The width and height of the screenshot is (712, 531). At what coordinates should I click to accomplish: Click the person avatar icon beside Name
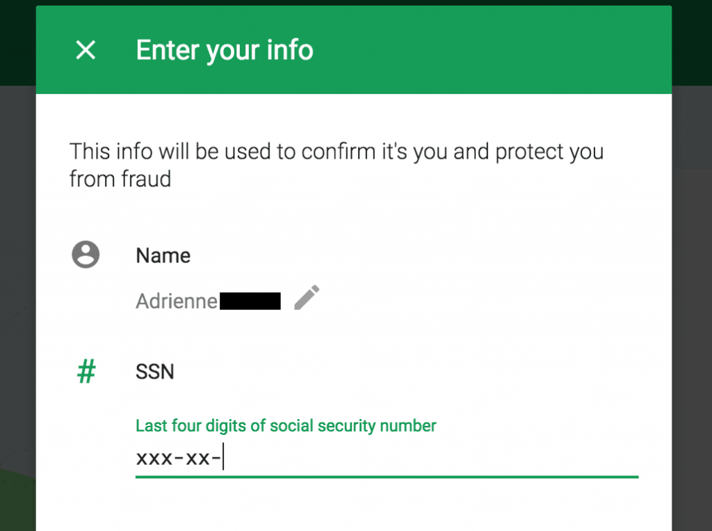86,255
